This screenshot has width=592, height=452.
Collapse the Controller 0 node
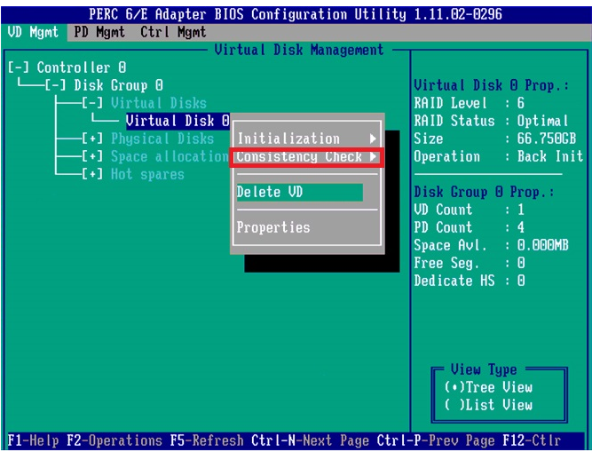[x=18, y=67]
